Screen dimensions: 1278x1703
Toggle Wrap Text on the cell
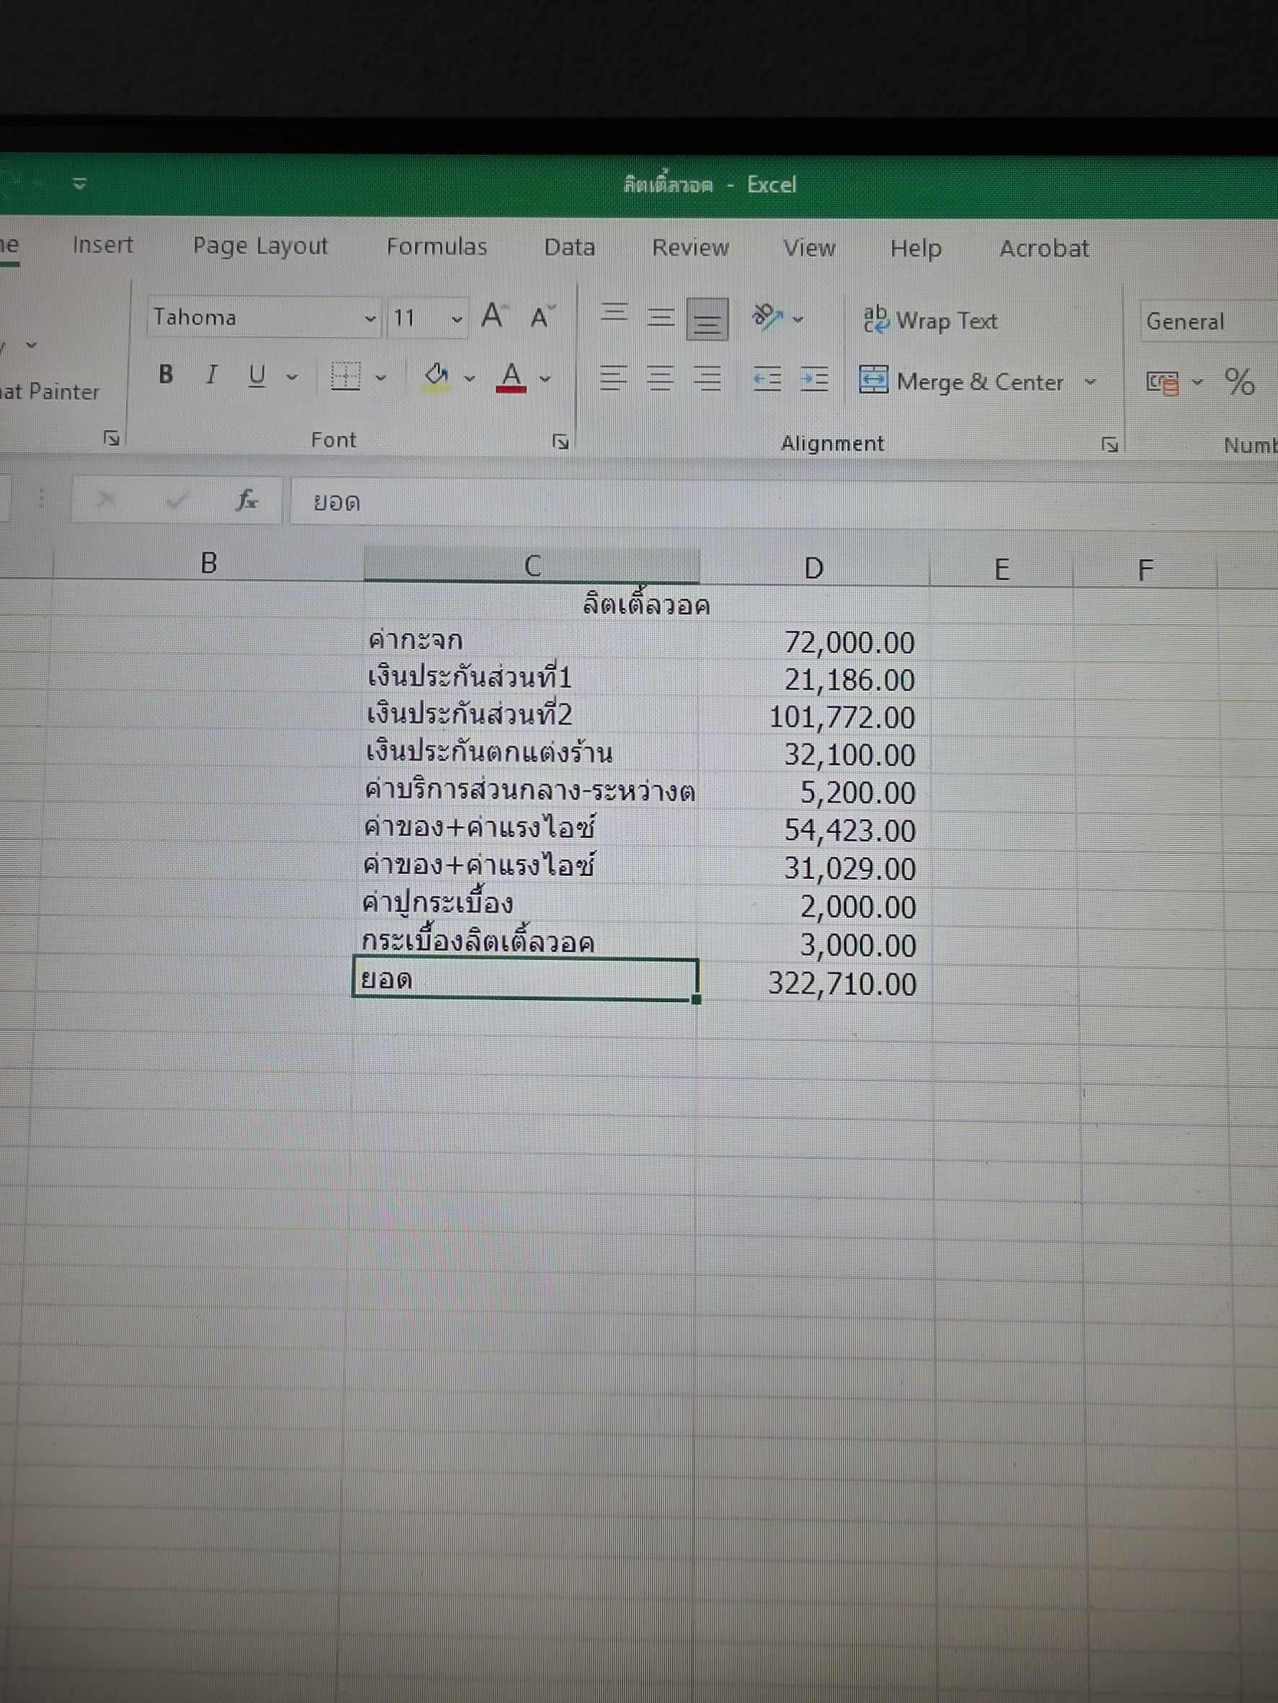(x=931, y=321)
